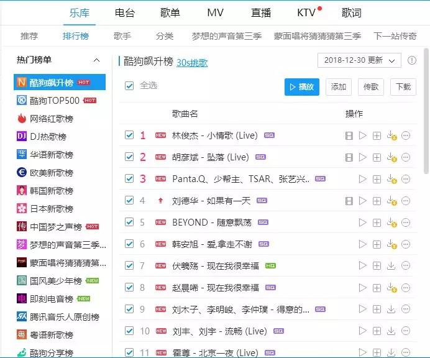Download 林俊杰 - 小情歌 (Live)
This screenshot has height=358, width=430.
pos(391,135)
